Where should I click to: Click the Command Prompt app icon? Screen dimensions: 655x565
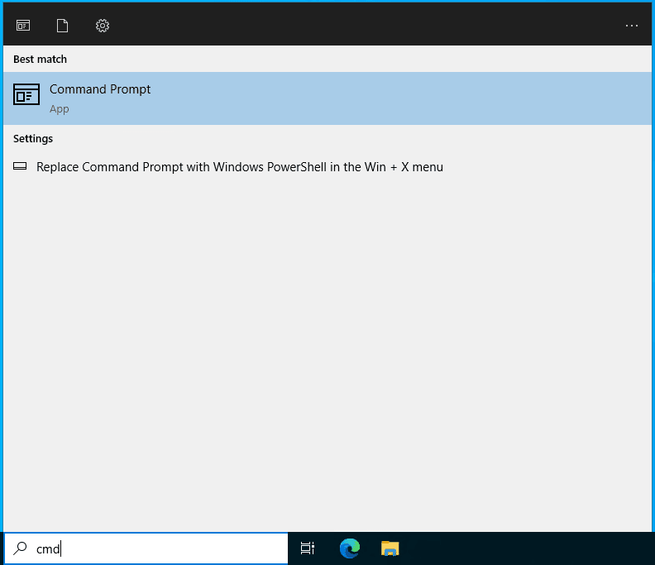point(26,95)
